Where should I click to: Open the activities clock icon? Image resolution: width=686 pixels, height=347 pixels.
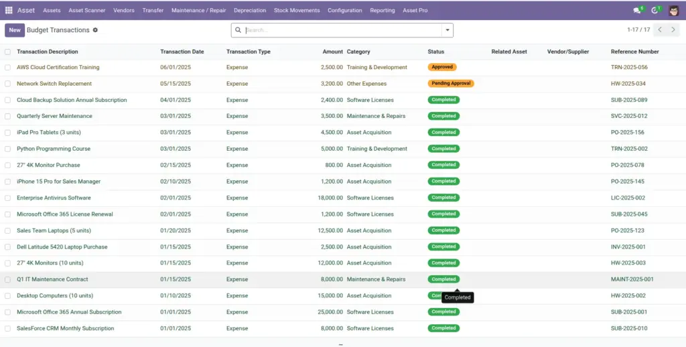tap(655, 11)
